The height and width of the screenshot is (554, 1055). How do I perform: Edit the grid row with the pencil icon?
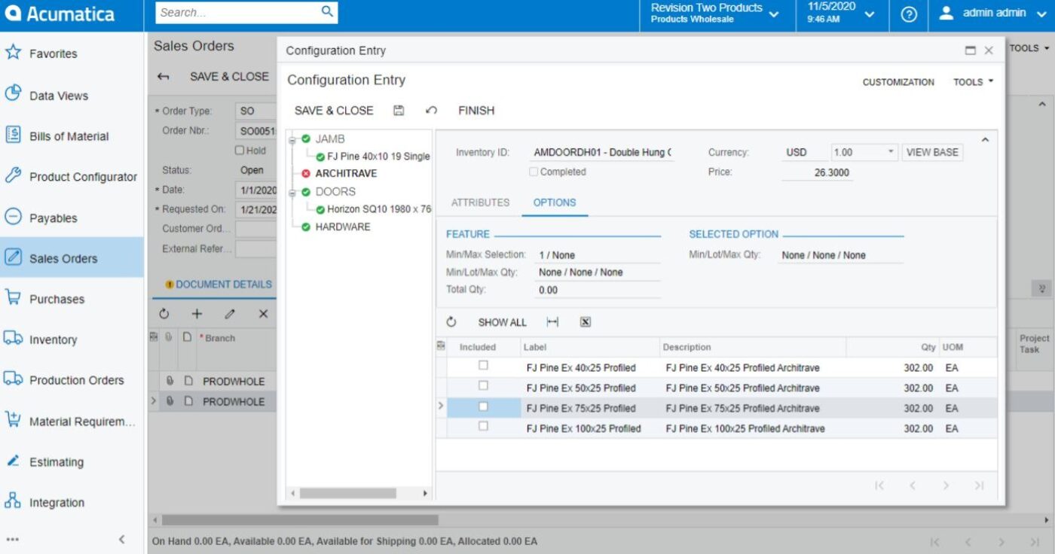(x=228, y=313)
